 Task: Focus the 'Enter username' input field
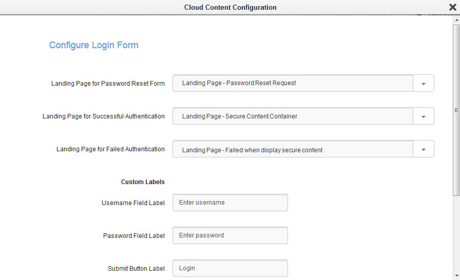click(x=230, y=203)
